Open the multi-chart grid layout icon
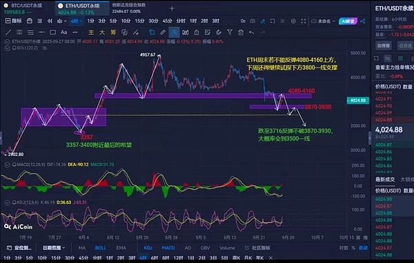The image size is (414, 263). pos(39,21)
